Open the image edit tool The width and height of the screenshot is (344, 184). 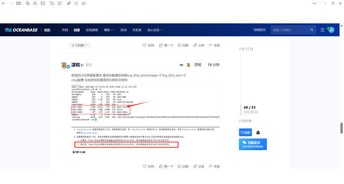click(x=59, y=3)
